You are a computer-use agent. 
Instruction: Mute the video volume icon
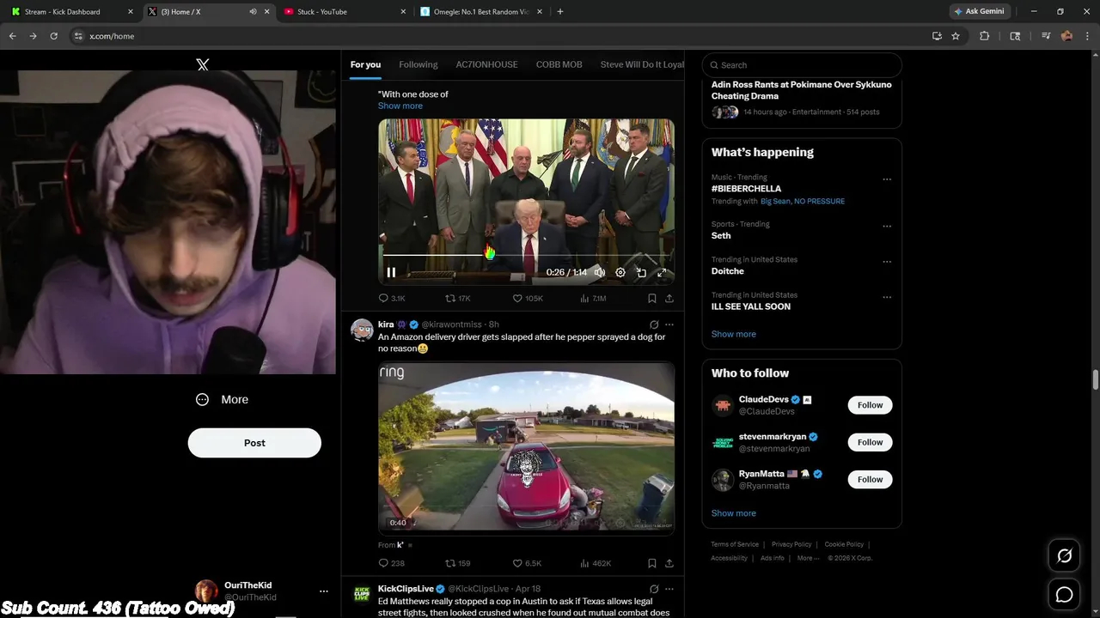600,272
